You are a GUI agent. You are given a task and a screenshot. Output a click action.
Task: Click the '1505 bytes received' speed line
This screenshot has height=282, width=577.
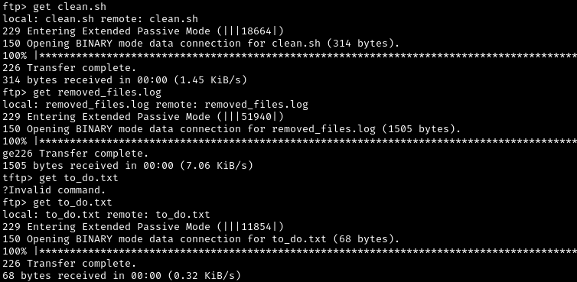point(128,166)
